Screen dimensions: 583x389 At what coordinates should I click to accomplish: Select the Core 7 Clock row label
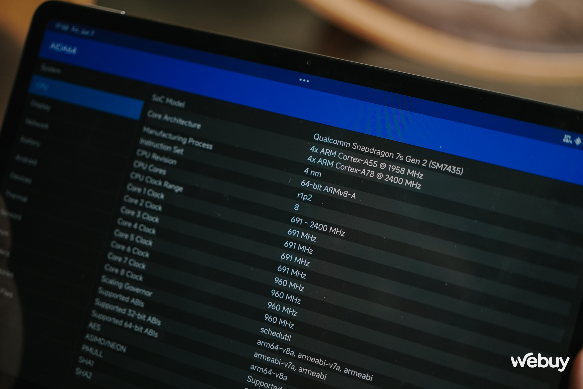[x=127, y=261]
